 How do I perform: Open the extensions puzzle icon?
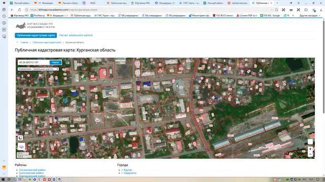point(306,10)
